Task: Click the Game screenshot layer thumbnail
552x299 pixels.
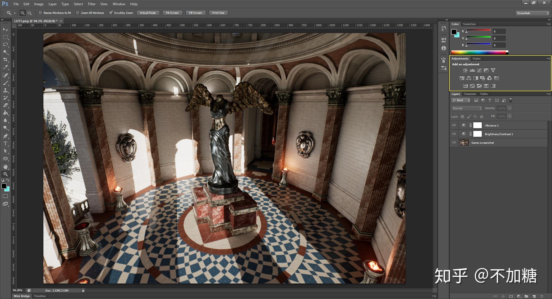Action: click(464, 142)
